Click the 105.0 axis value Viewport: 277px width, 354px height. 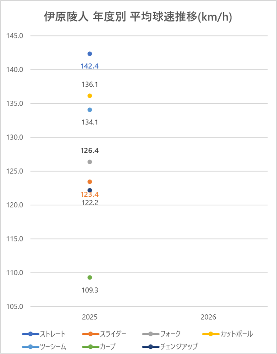coord(15,307)
